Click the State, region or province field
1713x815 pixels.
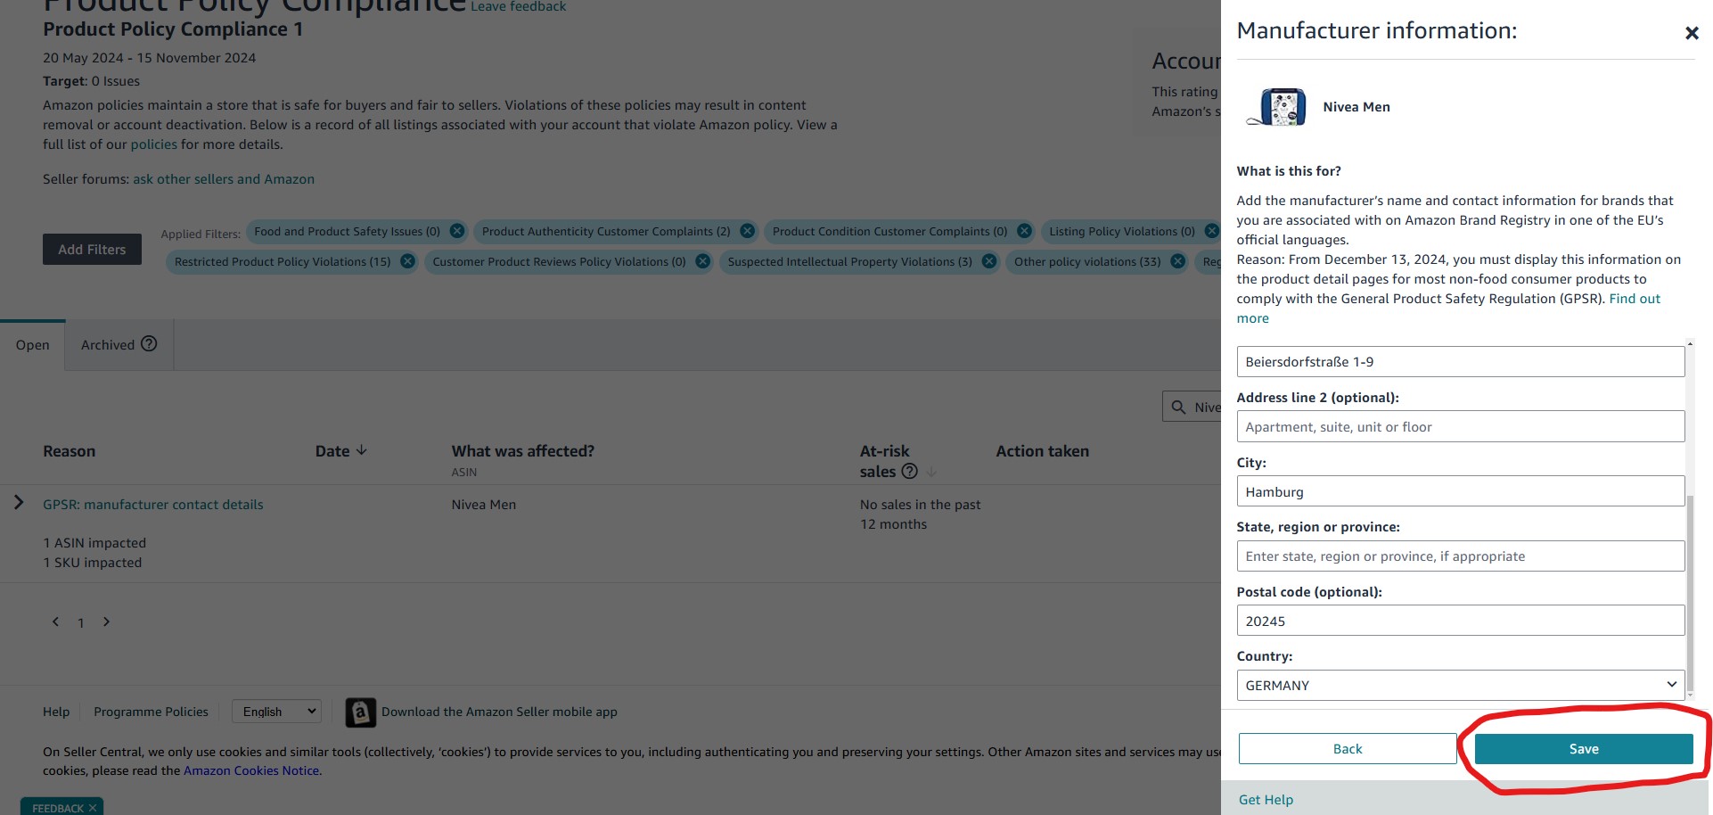pyautogui.click(x=1461, y=556)
